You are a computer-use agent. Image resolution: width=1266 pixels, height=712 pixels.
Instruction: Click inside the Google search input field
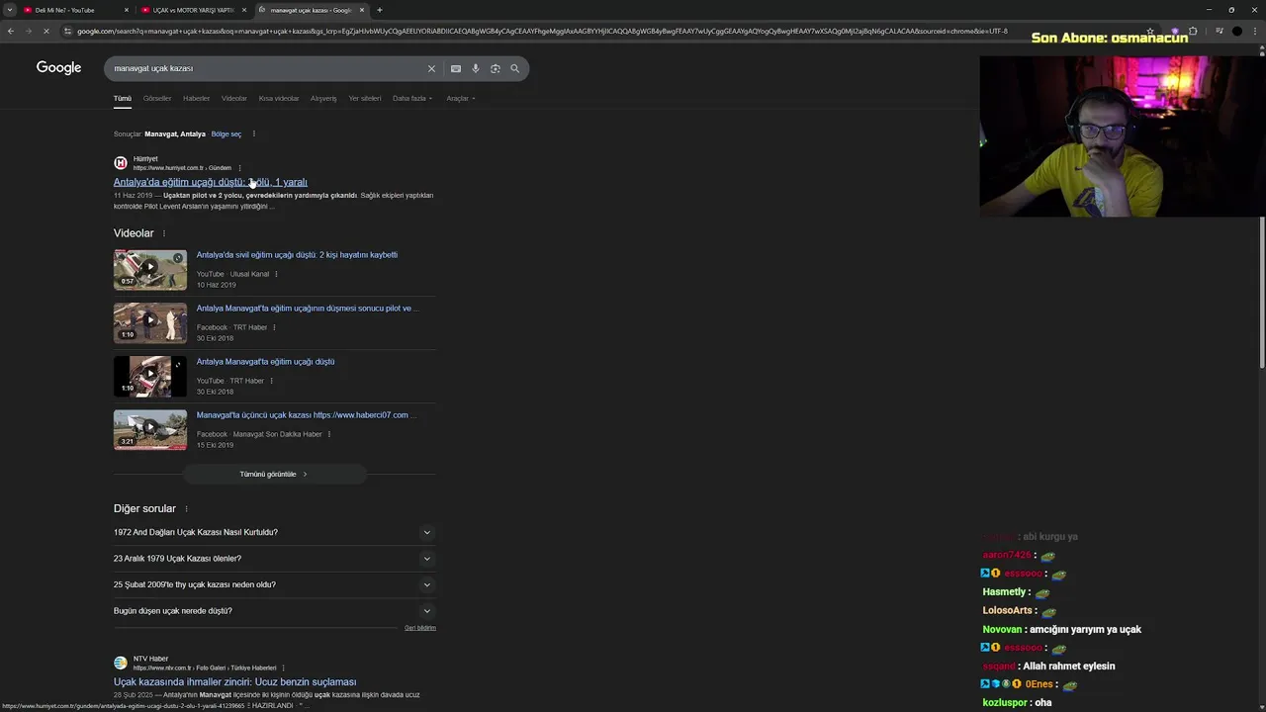(265, 68)
